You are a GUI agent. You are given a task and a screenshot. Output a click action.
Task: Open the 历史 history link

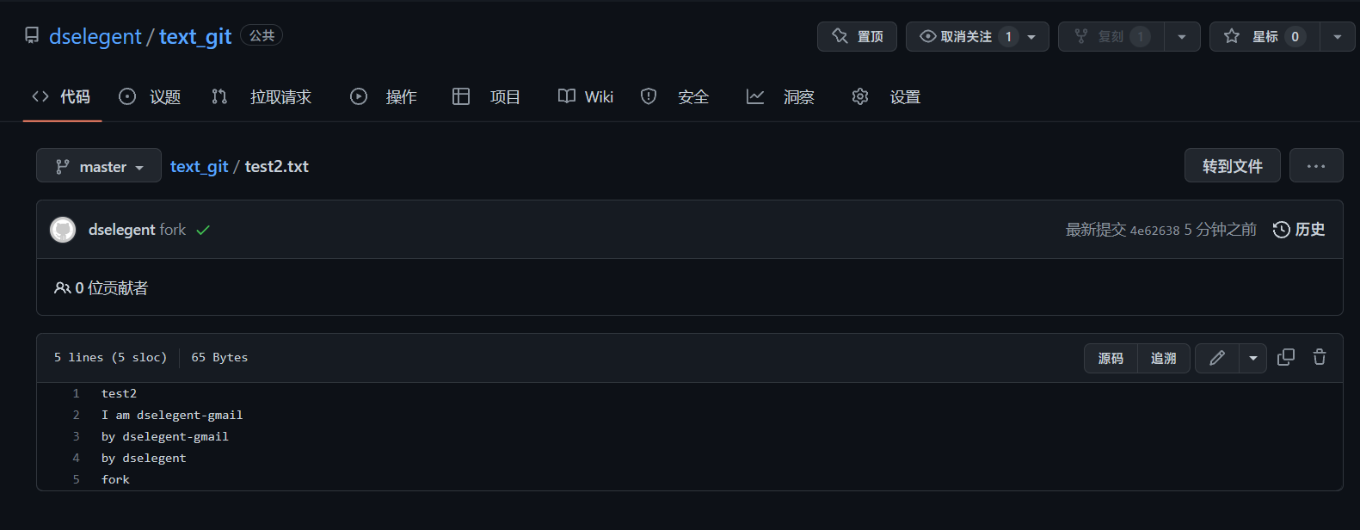click(x=1299, y=230)
